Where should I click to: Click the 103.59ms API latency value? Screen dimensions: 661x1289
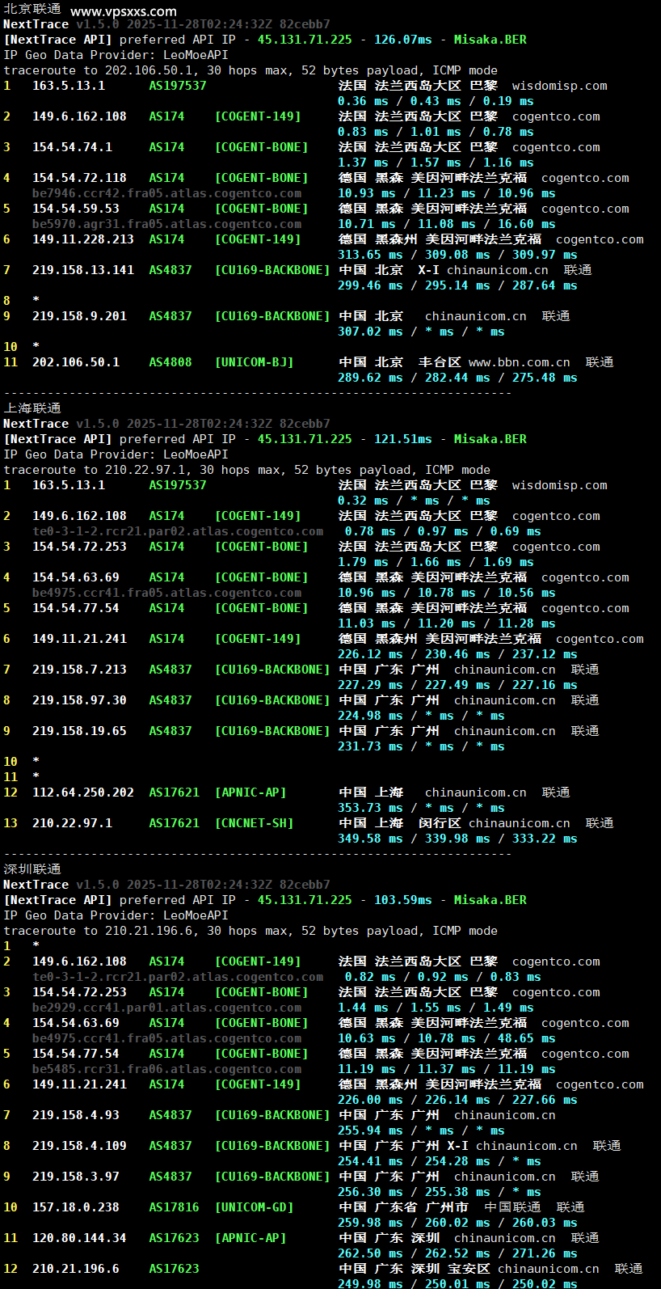point(402,899)
